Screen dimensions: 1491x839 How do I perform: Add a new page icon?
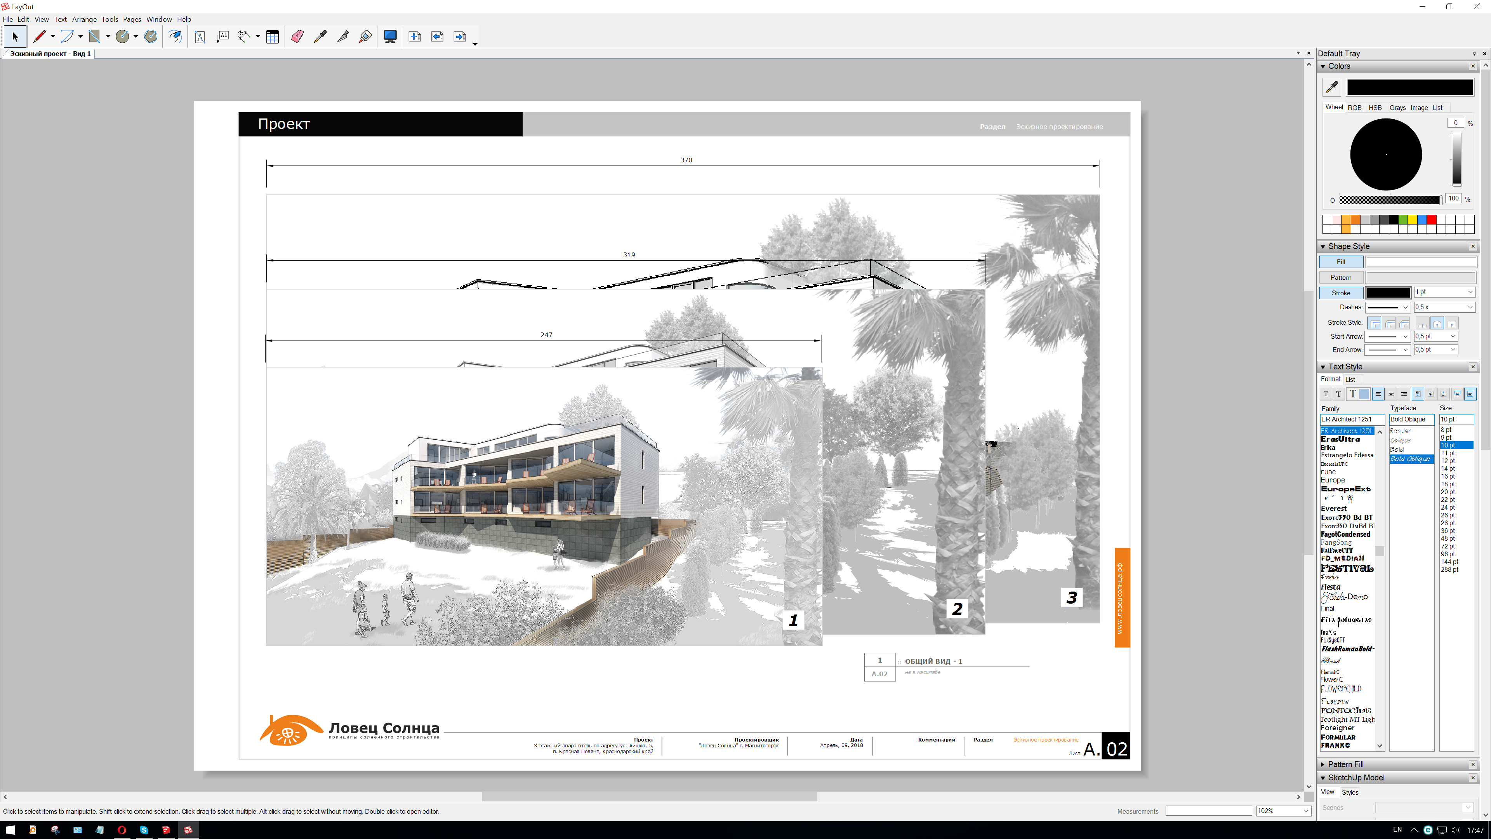pos(414,37)
